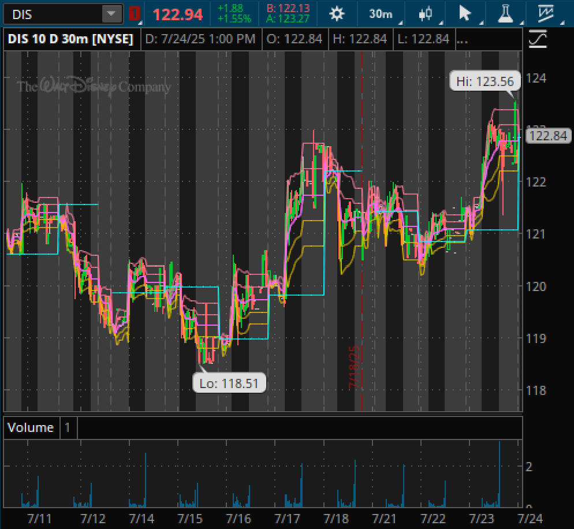Click the red alert indicator badge
Screen dimensions: 574x529
pyautogui.click(x=135, y=14)
